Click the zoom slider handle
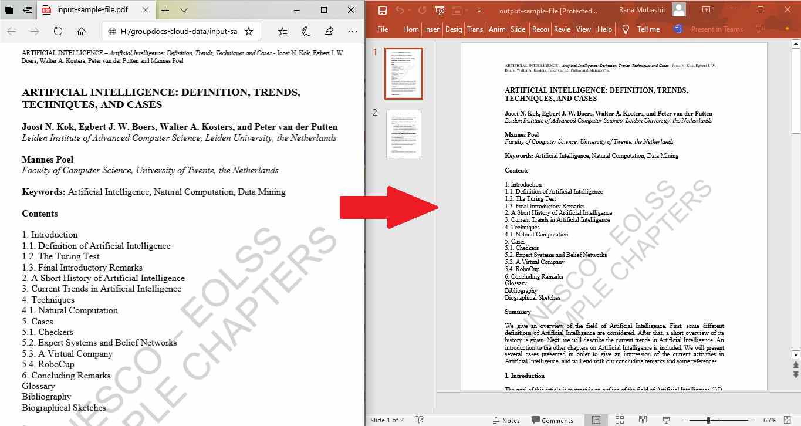 tap(708, 420)
